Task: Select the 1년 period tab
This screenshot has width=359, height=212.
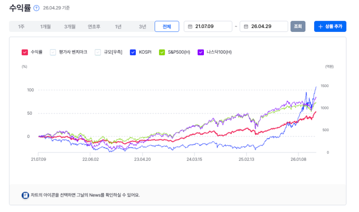Action: tap(118, 27)
